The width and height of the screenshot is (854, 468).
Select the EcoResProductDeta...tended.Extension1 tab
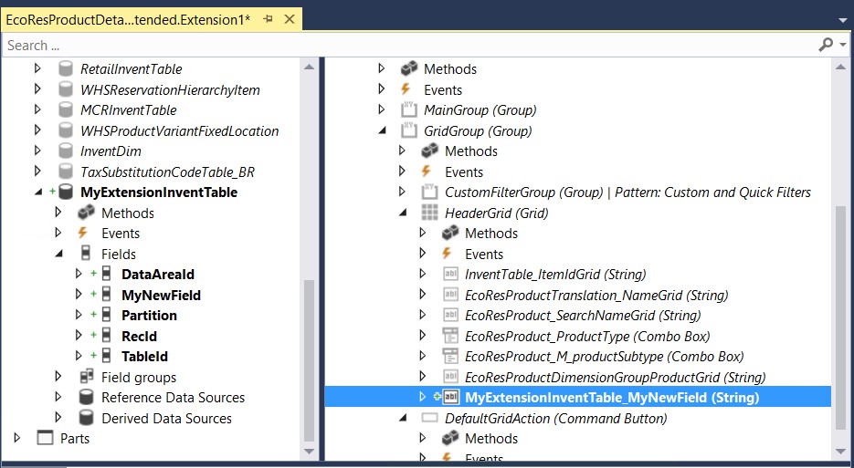tap(129, 18)
